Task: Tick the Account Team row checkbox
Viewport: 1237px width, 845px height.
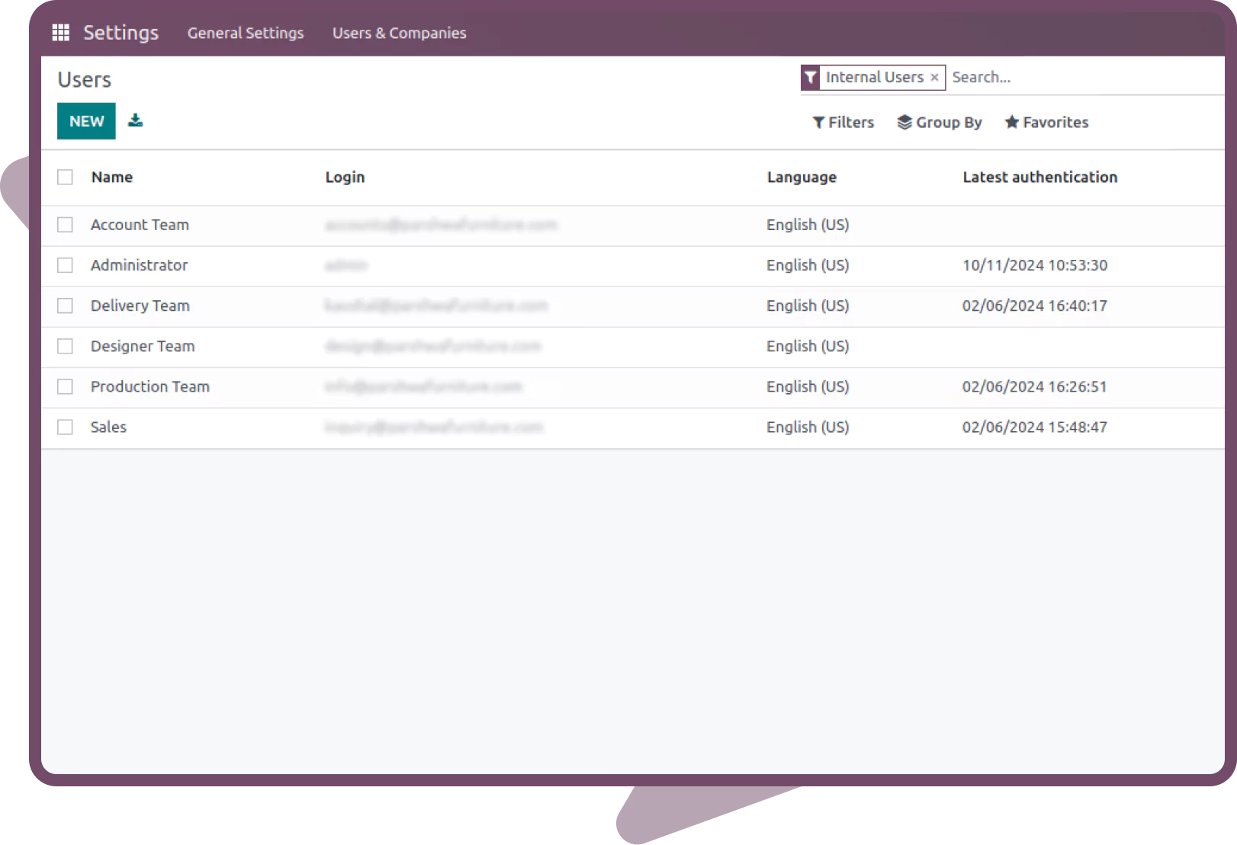Action: click(65, 225)
